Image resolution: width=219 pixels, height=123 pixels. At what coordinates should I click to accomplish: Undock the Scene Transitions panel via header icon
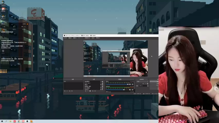pyautogui.click(x=148, y=79)
